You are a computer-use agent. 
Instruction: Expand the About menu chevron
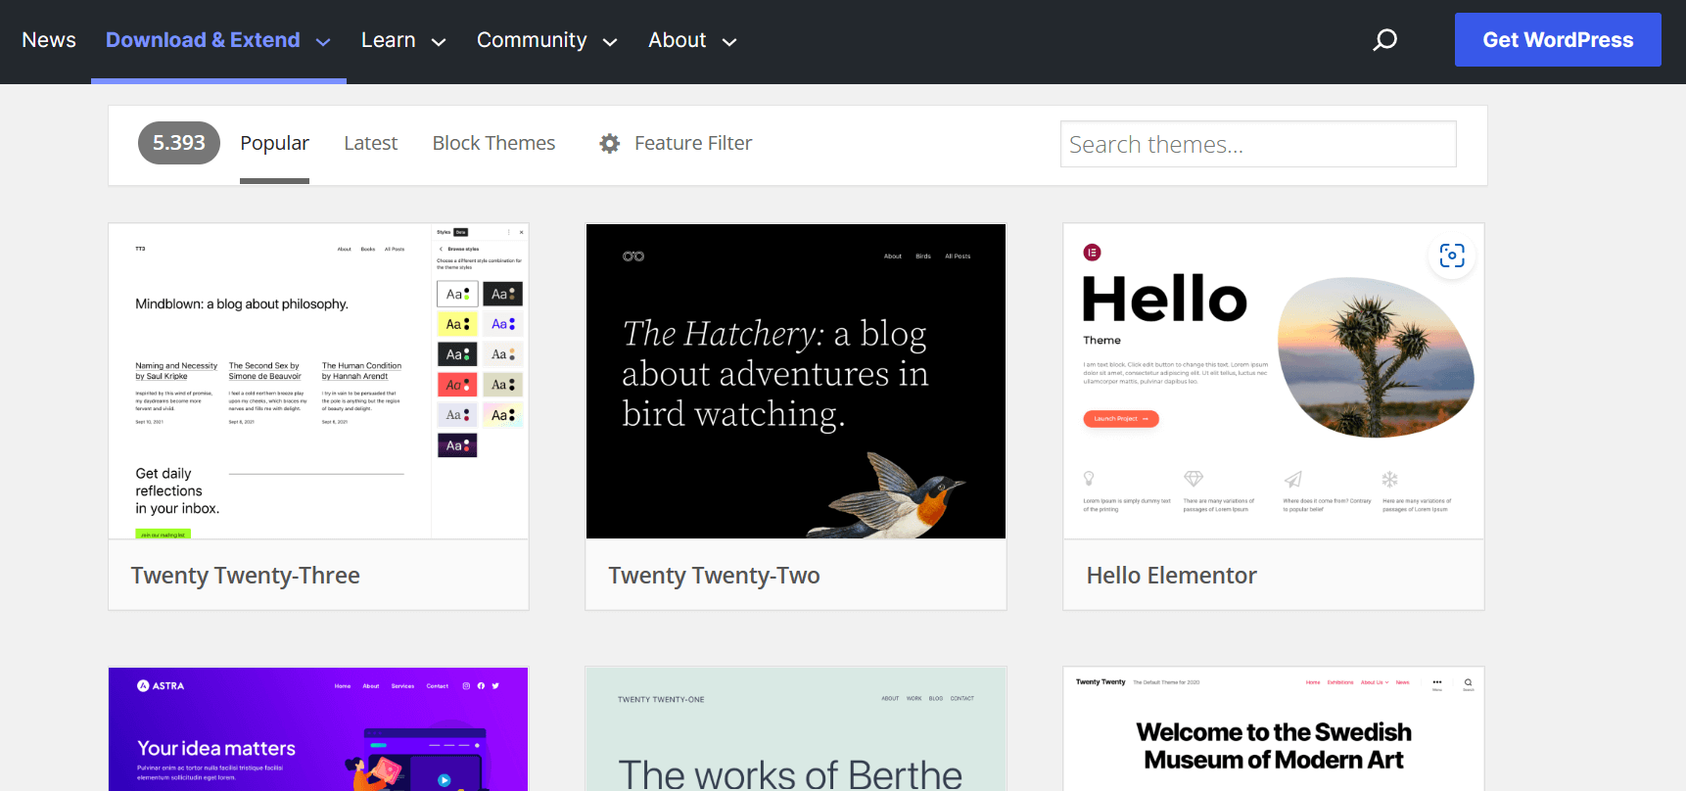pyautogui.click(x=729, y=42)
